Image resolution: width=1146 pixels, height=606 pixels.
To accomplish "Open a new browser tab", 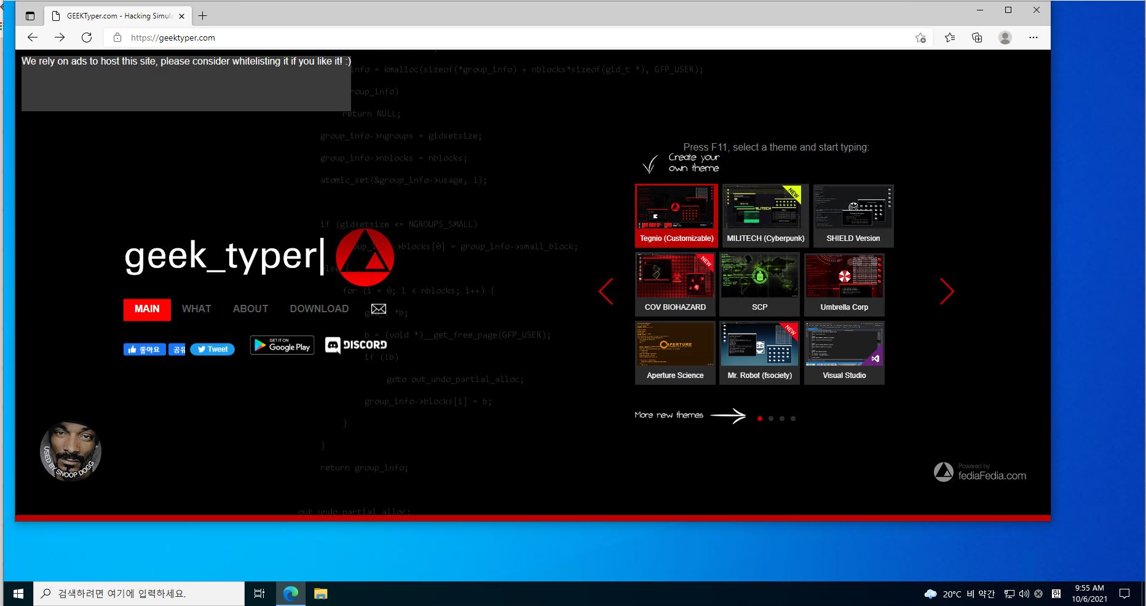I will tap(203, 16).
